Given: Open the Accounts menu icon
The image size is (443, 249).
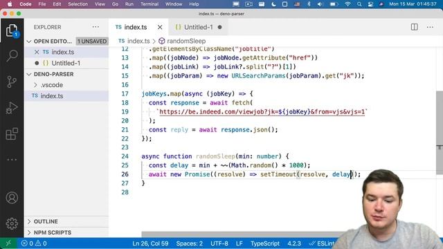Looking at the screenshot, I should 12,198.
